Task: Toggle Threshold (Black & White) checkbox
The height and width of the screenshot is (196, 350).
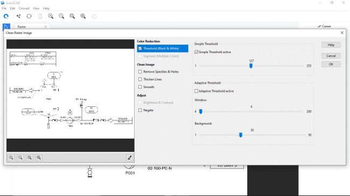Action: [140, 48]
